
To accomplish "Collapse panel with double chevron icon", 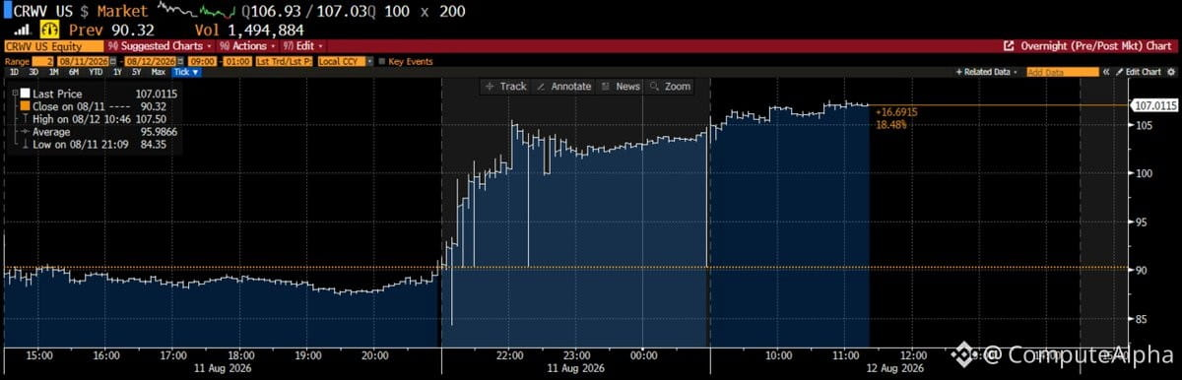I will [1105, 72].
